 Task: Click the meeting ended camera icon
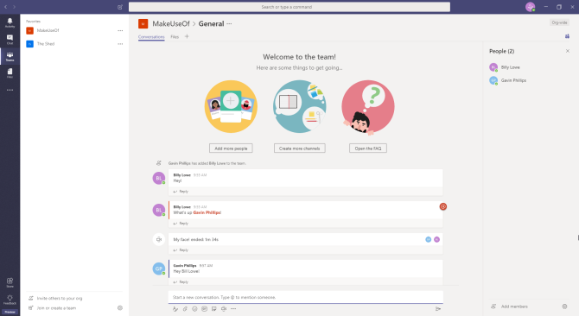pyautogui.click(x=159, y=239)
